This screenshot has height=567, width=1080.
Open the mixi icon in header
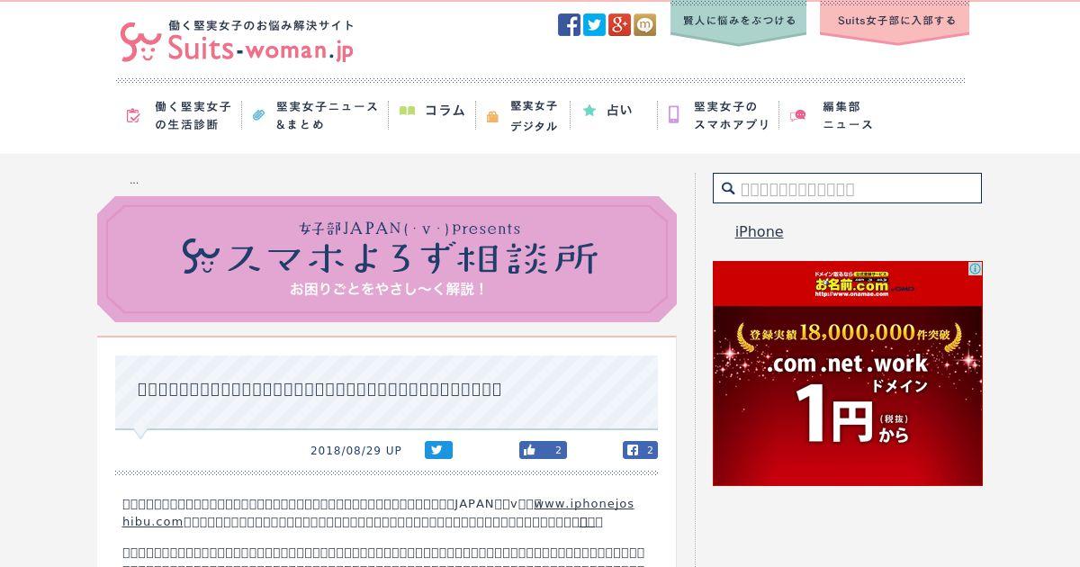pyautogui.click(x=644, y=25)
